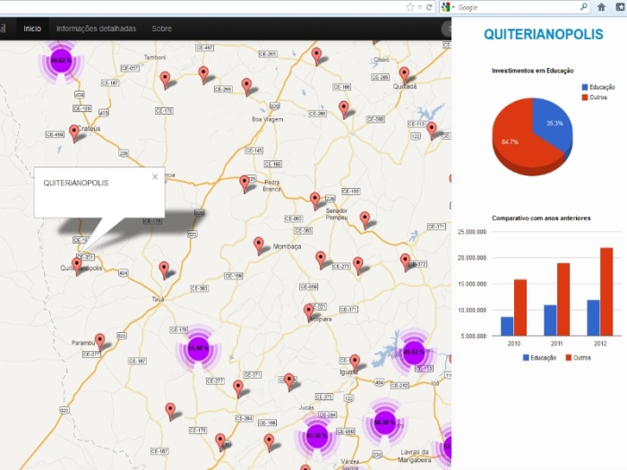Viewport: 627px width, 470px height.
Task: Click the QUITERIANOPOLIS panel heading
Action: tap(544, 34)
